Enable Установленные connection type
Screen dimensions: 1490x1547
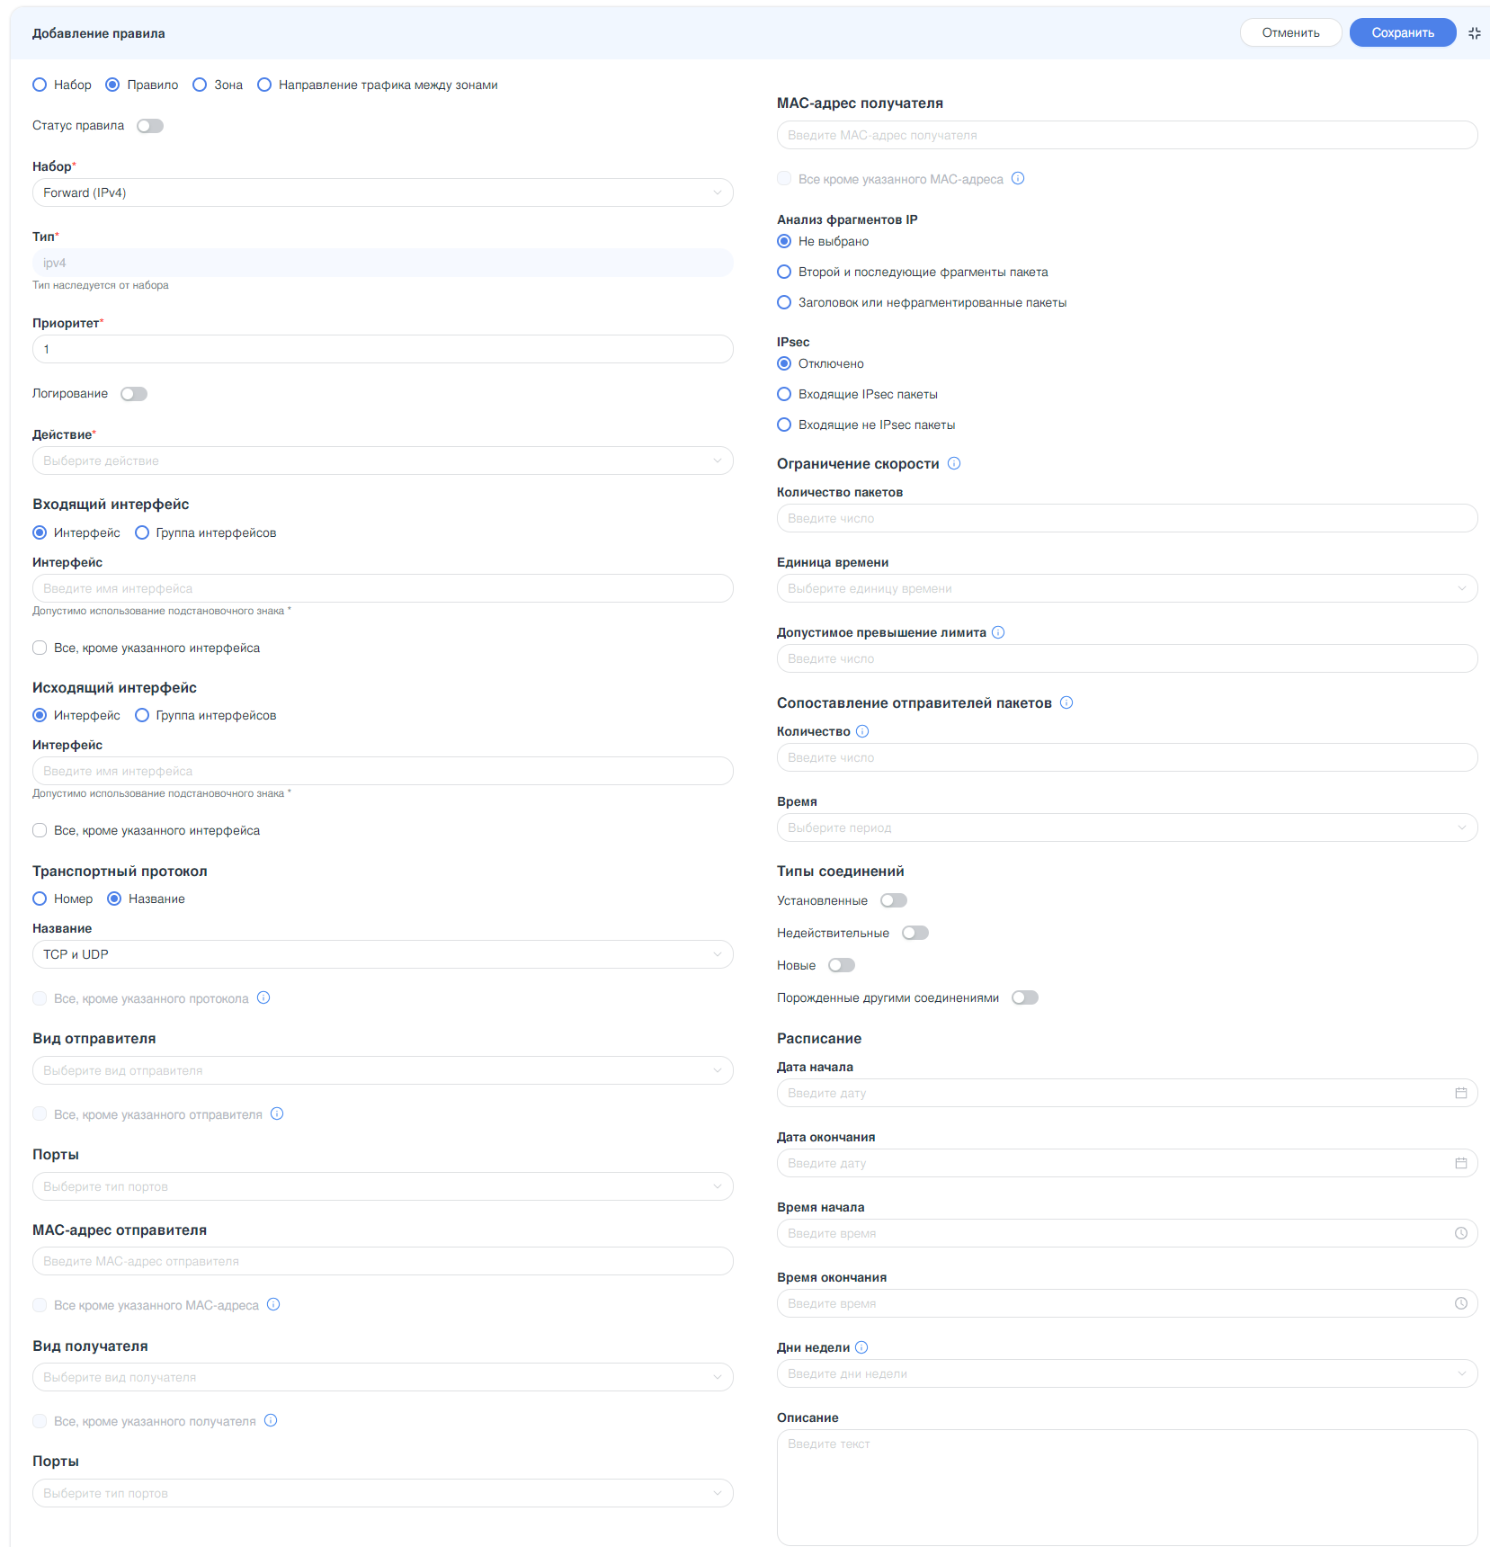click(x=894, y=900)
